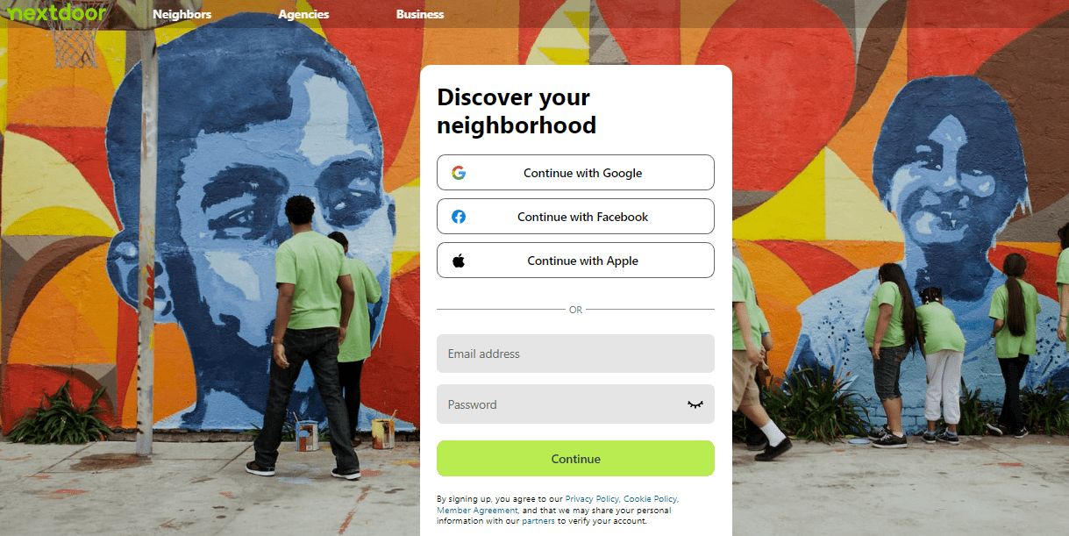Open the Member Agreement link
Screen dimensions: 1069x536
tap(477, 510)
